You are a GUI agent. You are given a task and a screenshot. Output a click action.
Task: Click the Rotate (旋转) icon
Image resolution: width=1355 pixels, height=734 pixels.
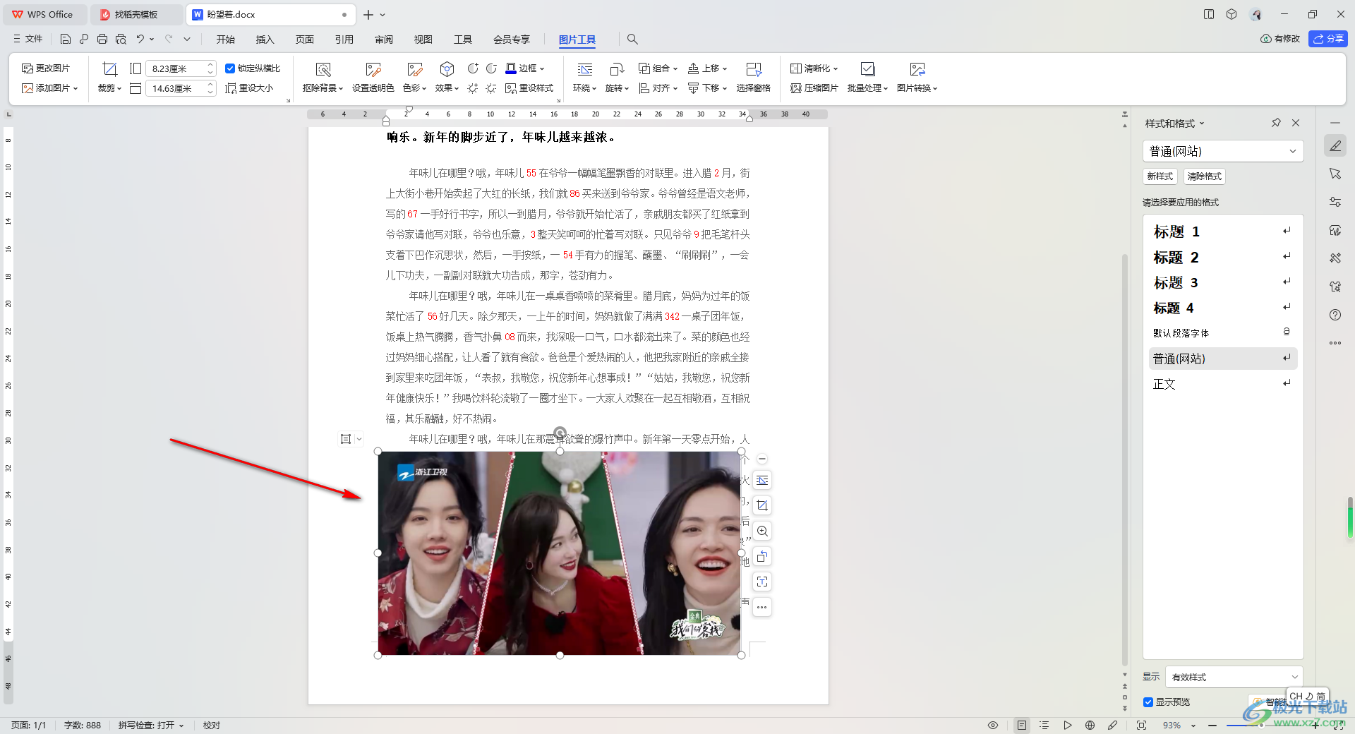617,69
